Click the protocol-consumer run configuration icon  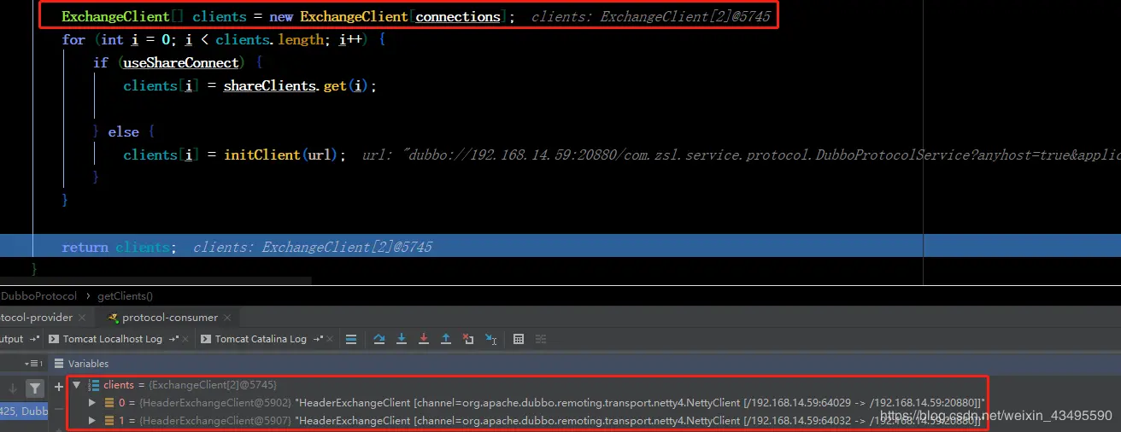point(112,318)
